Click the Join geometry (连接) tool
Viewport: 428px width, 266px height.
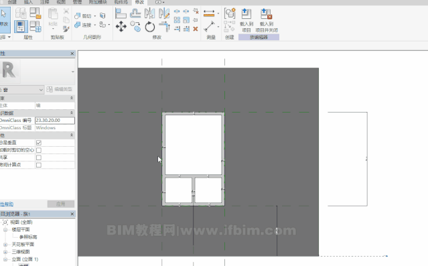83,25
